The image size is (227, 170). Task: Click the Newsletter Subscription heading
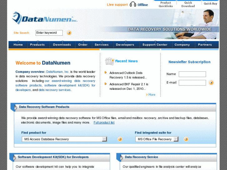pos(189,62)
